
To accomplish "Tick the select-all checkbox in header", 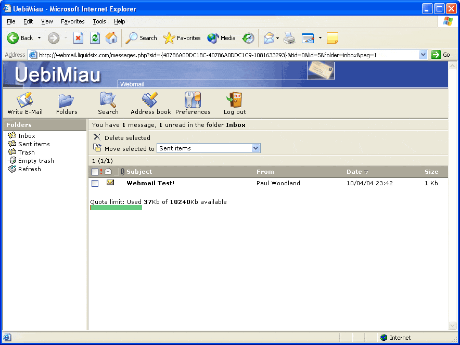I will click(x=95, y=172).
